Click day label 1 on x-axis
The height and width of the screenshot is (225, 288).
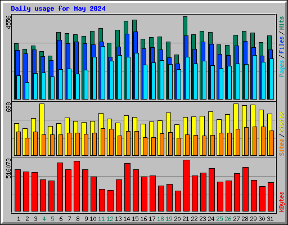19,219
